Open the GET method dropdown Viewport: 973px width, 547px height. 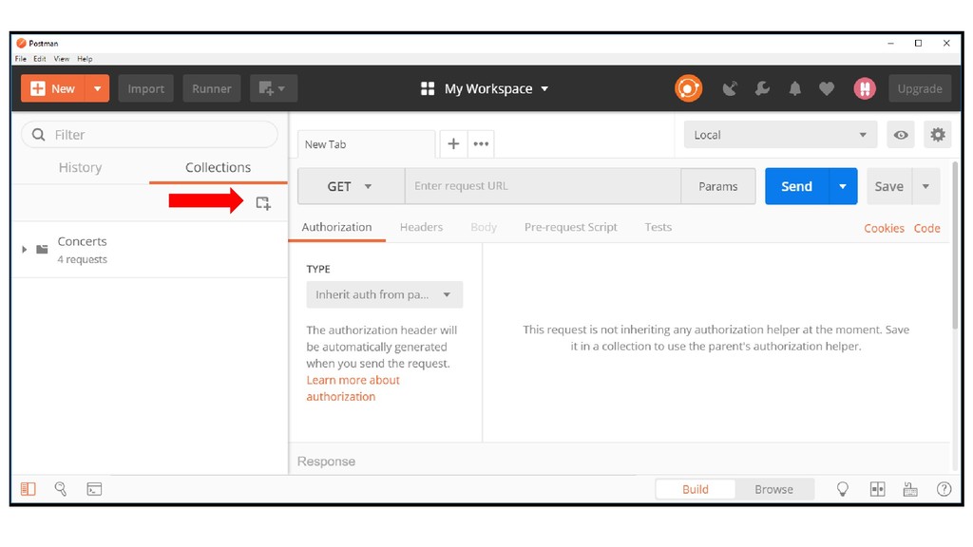[351, 186]
